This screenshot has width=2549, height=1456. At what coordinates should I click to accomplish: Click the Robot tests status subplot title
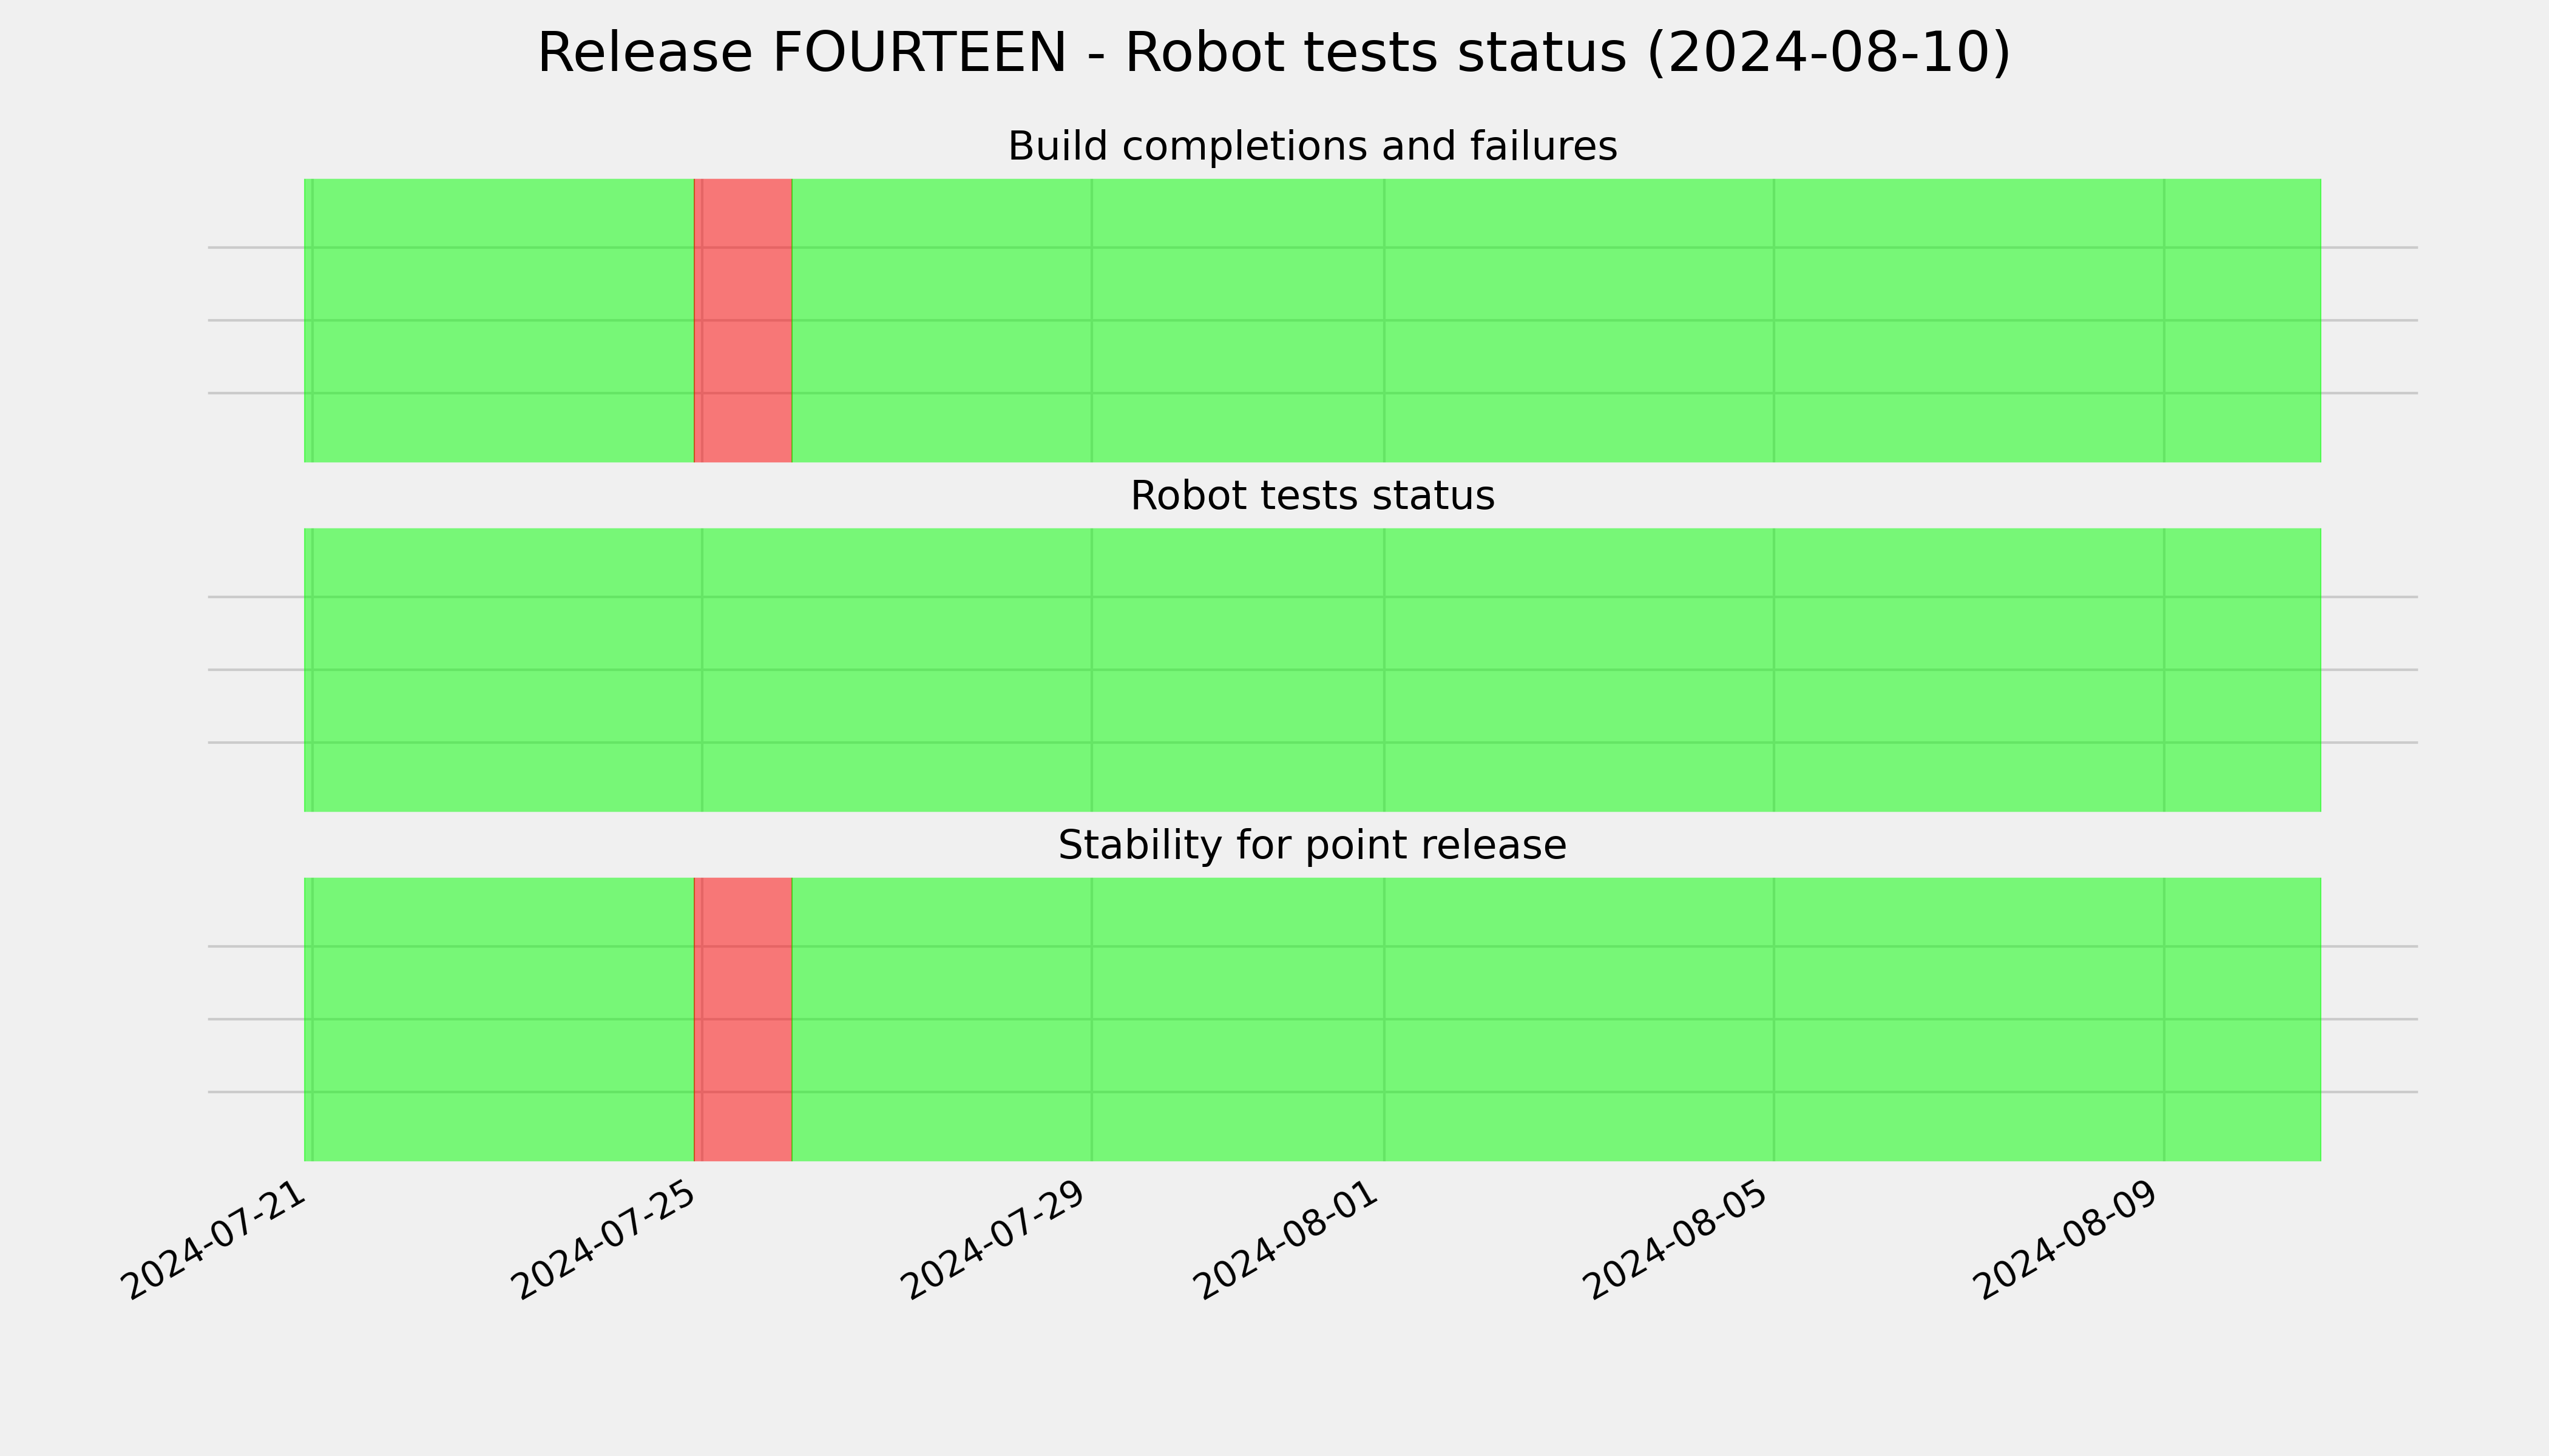pyautogui.click(x=1312, y=496)
